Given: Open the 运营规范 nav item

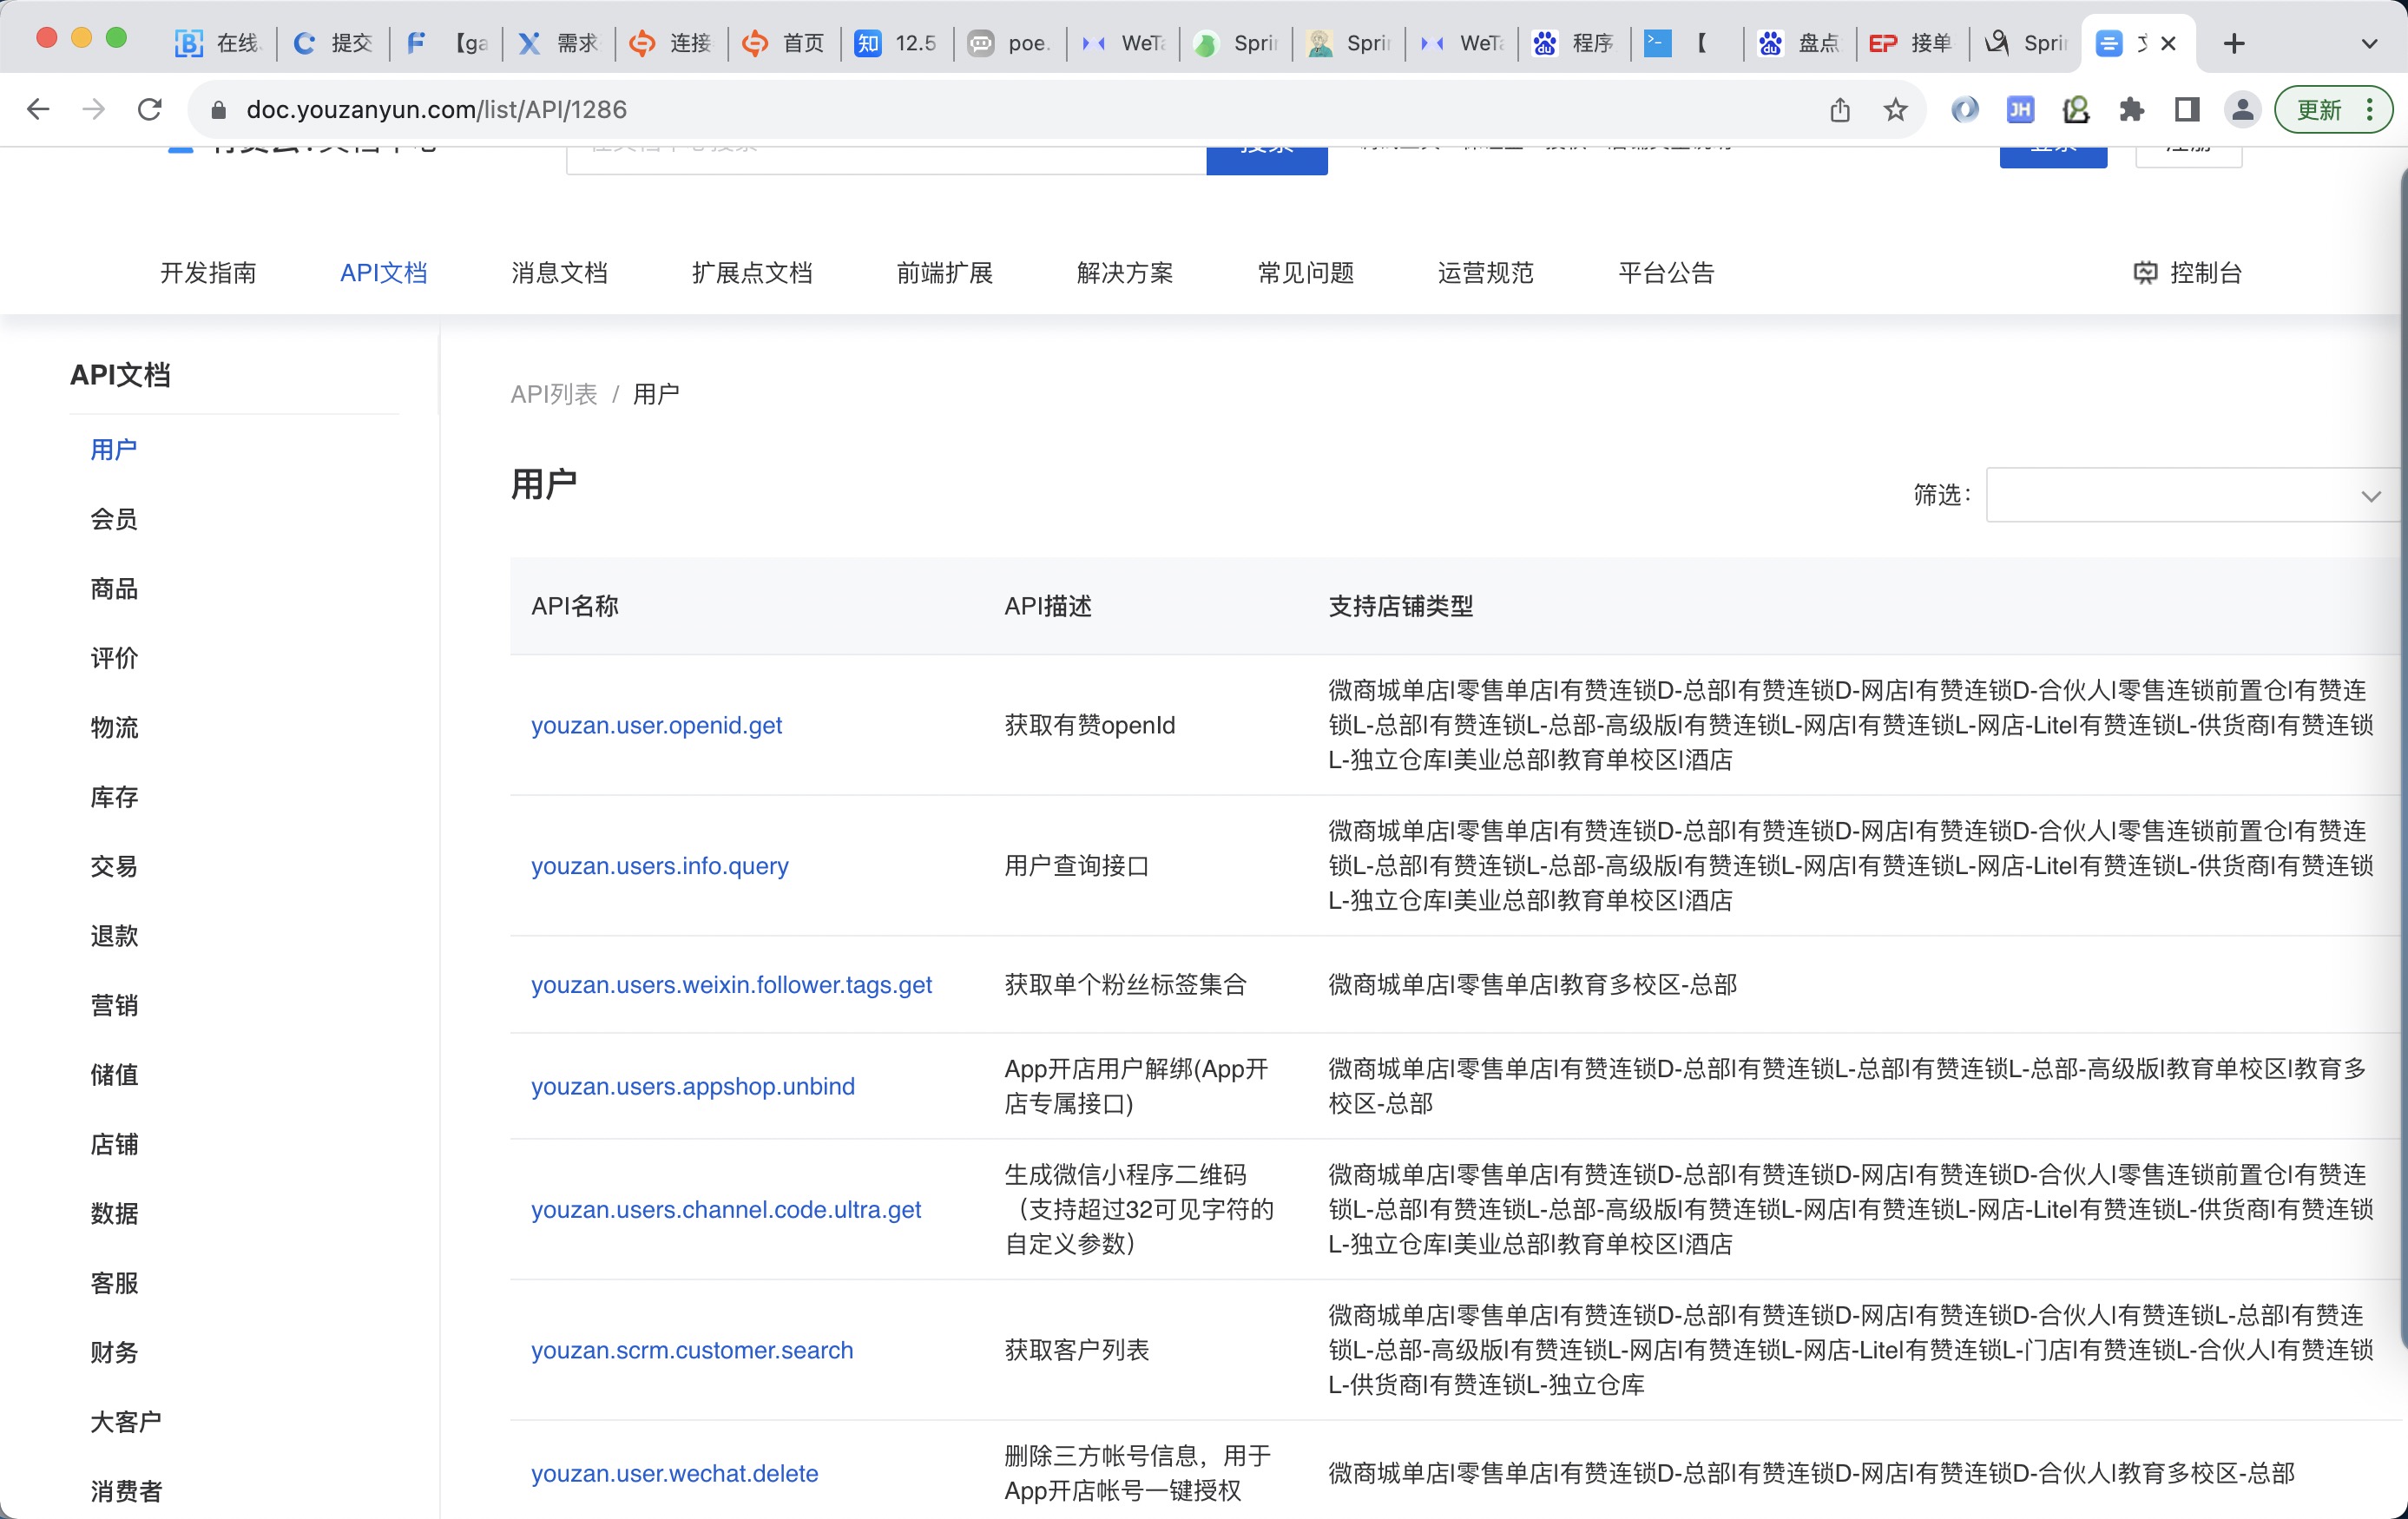Looking at the screenshot, I should coord(1486,273).
